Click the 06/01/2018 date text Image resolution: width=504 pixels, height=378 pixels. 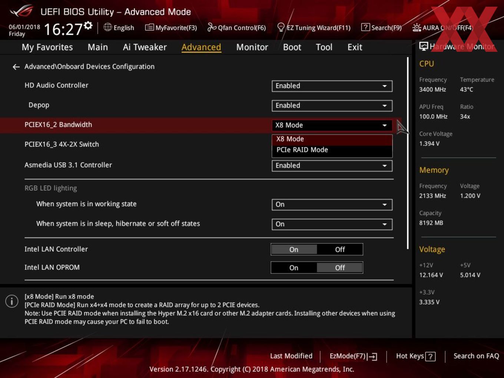click(24, 27)
